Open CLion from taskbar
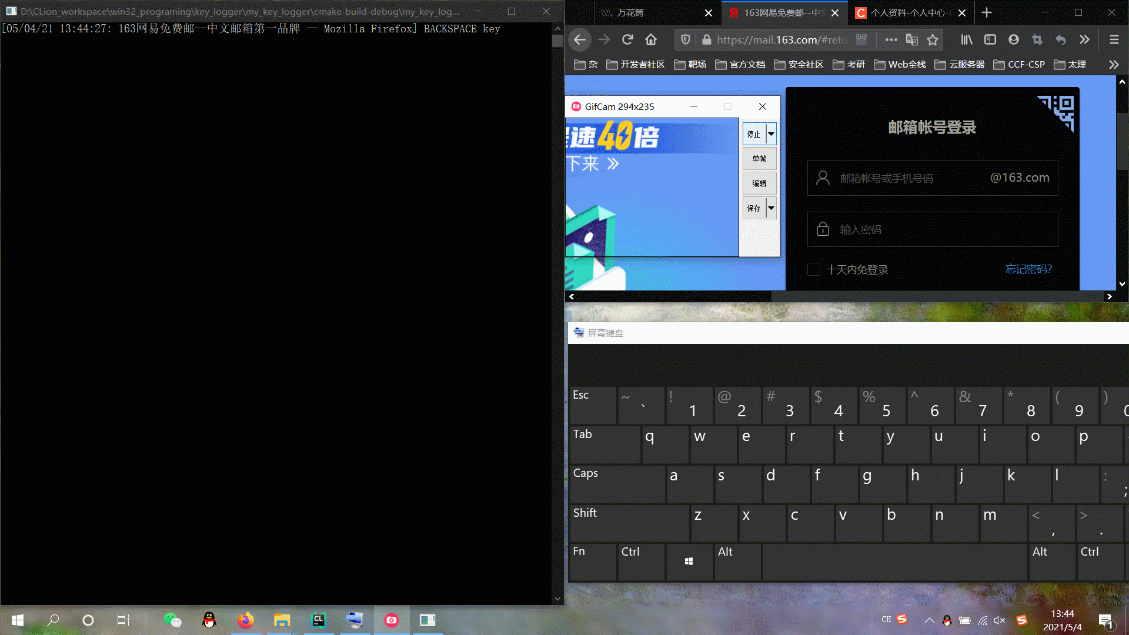The width and height of the screenshot is (1129, 635). pyautogui.click(x=318, y=620)
